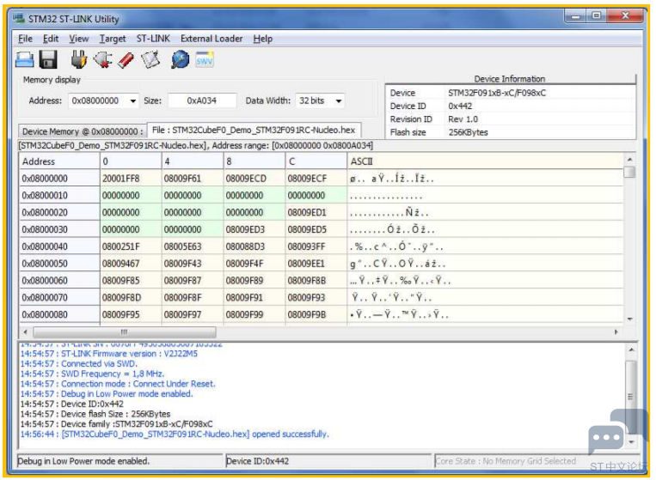This screenshot has width=656, height=480.
Task: Select cell 08009F9B
Action: pos(316,314)
